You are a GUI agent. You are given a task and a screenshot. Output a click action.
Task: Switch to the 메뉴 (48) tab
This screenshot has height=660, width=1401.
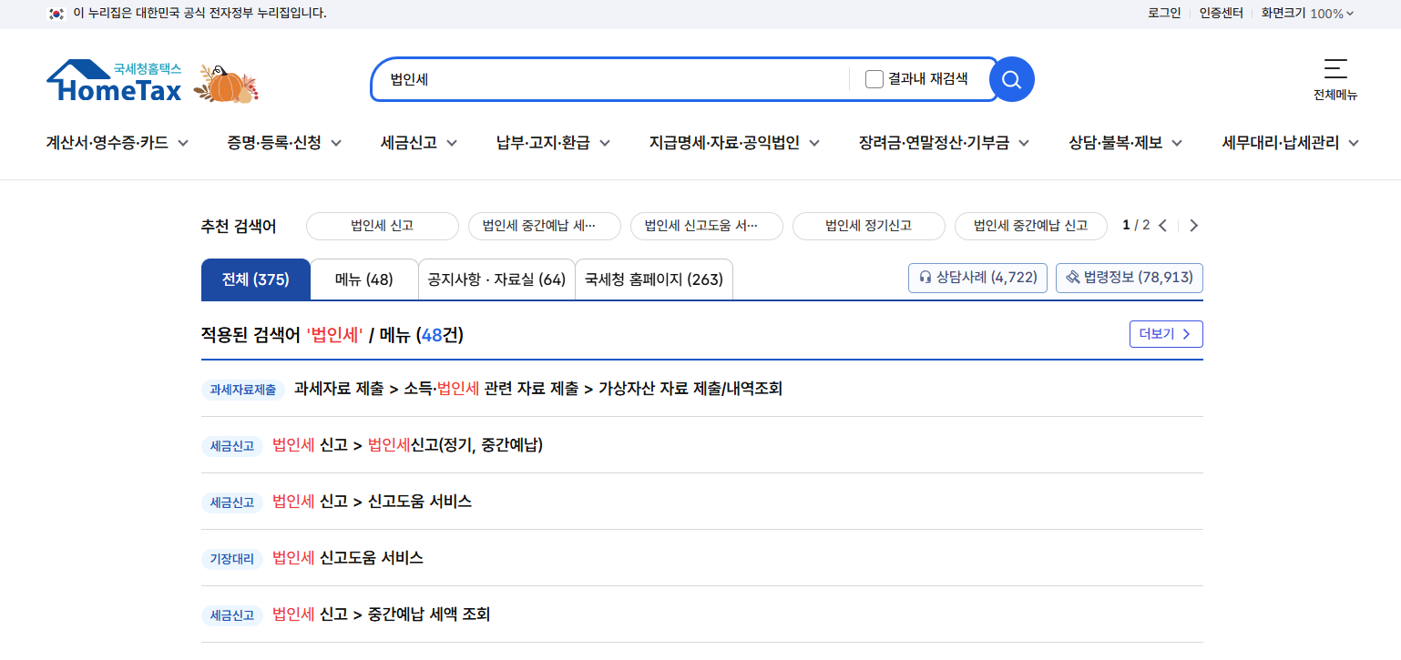(363, 279)
